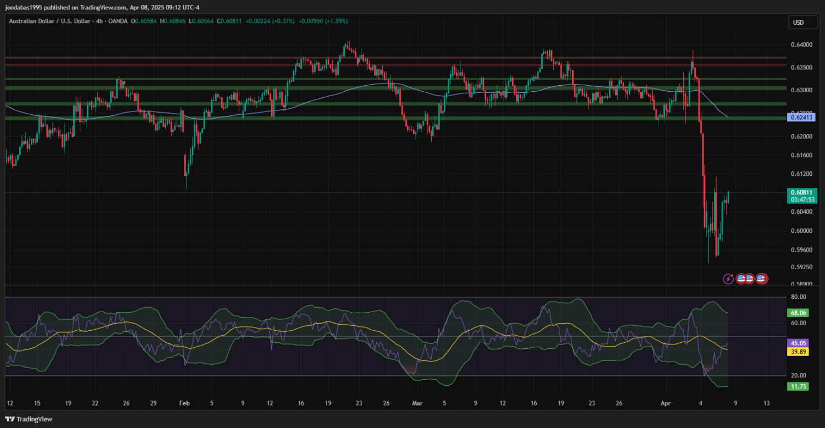Image resolution: width=825 pixels, height=428 pixels.
Task: Click the green 68.06 upper band label
Action: point(798,313)
